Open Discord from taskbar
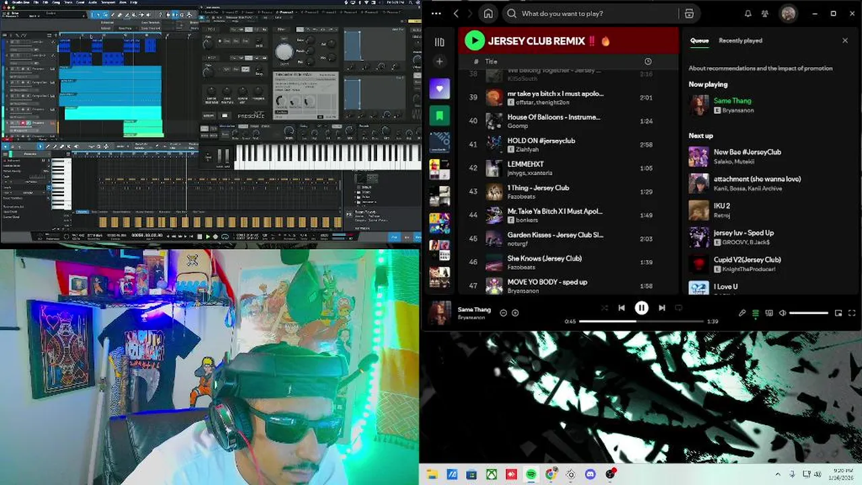The image size is (862, 485). pos(591,474)
